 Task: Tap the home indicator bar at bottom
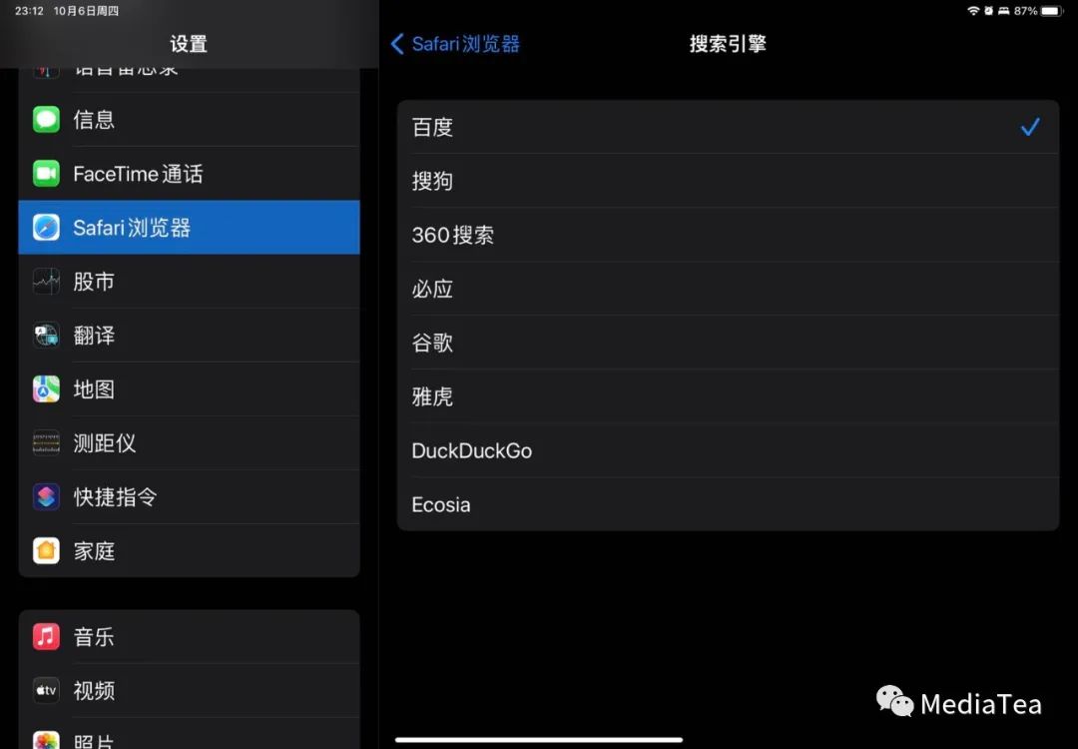(539, 740)
